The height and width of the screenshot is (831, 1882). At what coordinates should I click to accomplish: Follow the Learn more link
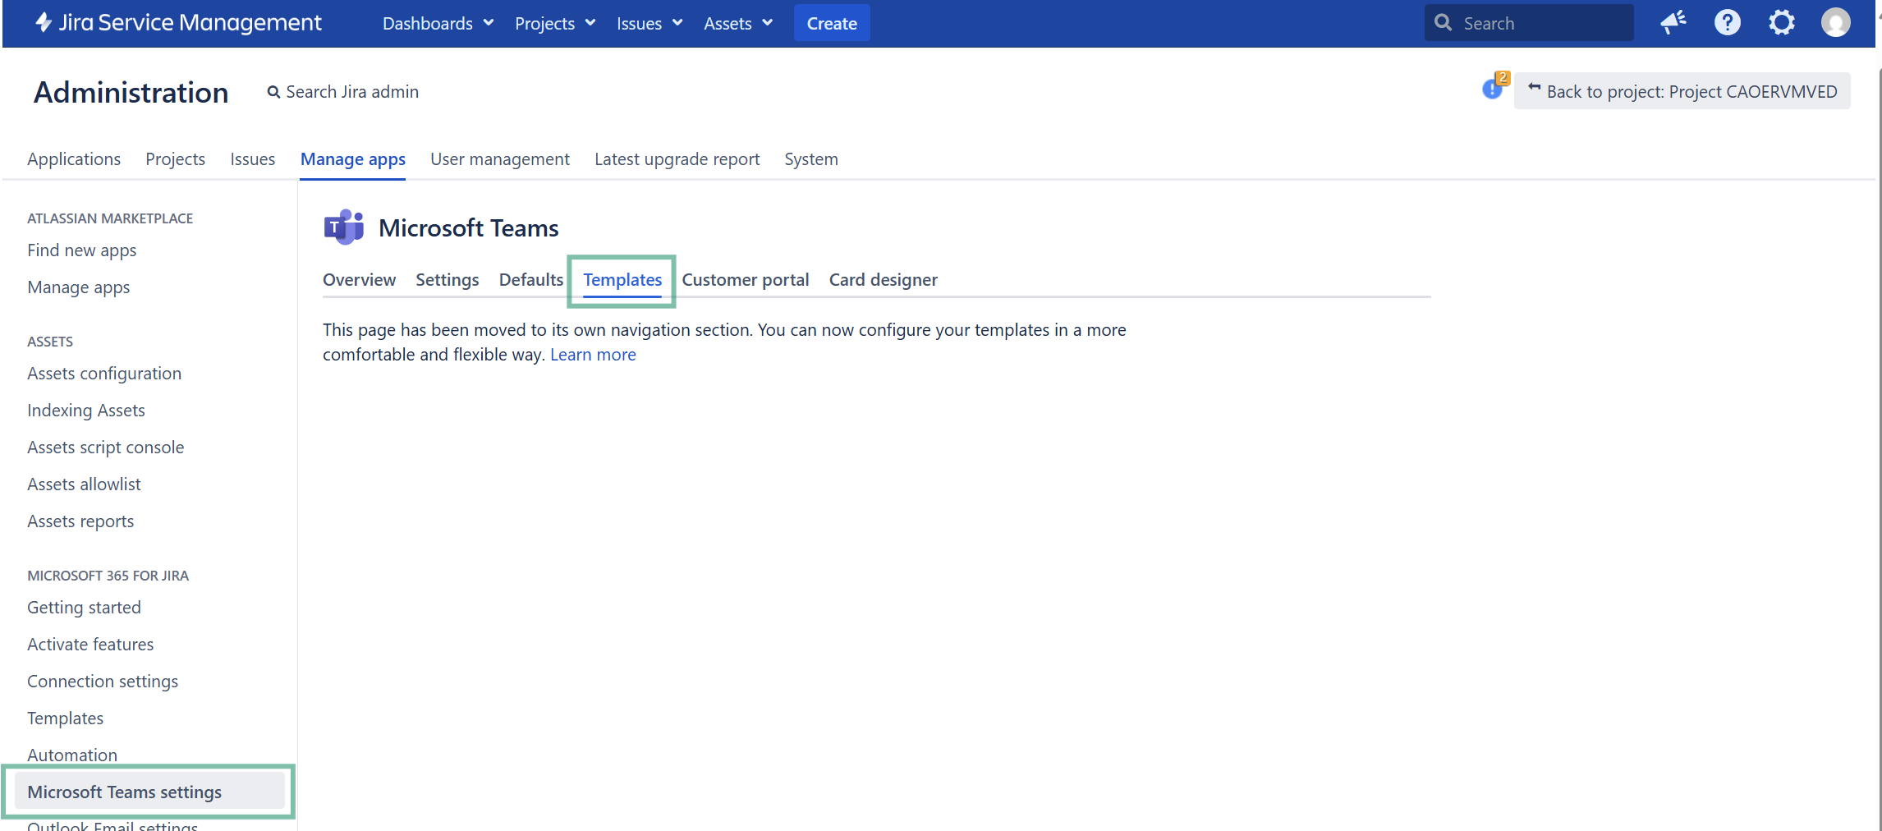[x=593, y=355]
